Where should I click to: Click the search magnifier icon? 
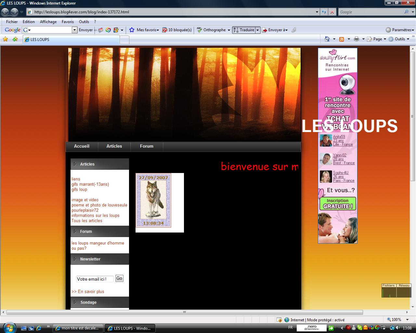pyautogui.click(x=406, y=12)
